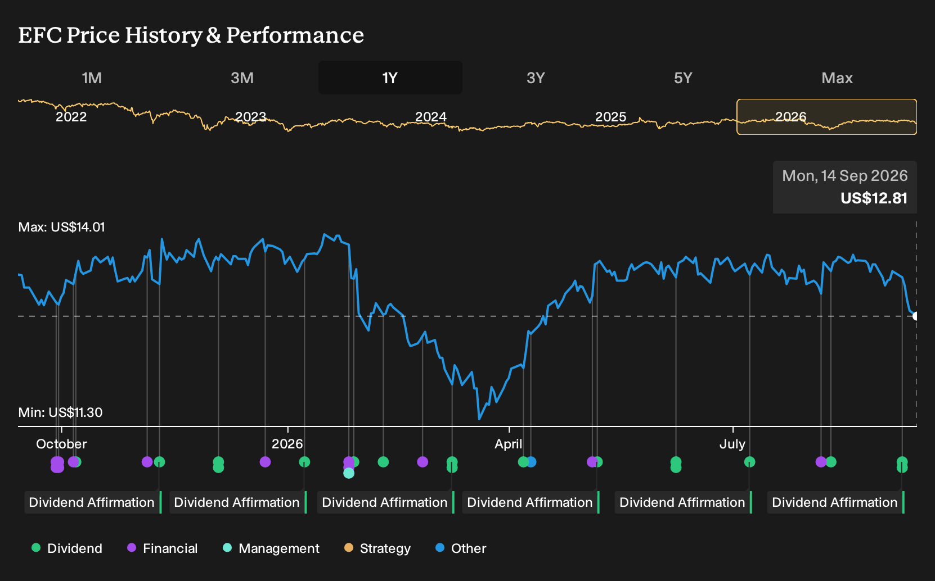The image size is (935, 581).
Task: Toggle Strategy events in the legend
Action: coord(377,548)
